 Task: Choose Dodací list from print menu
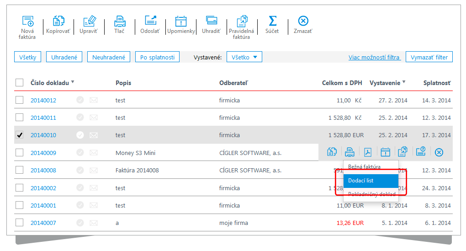(371, 181)
